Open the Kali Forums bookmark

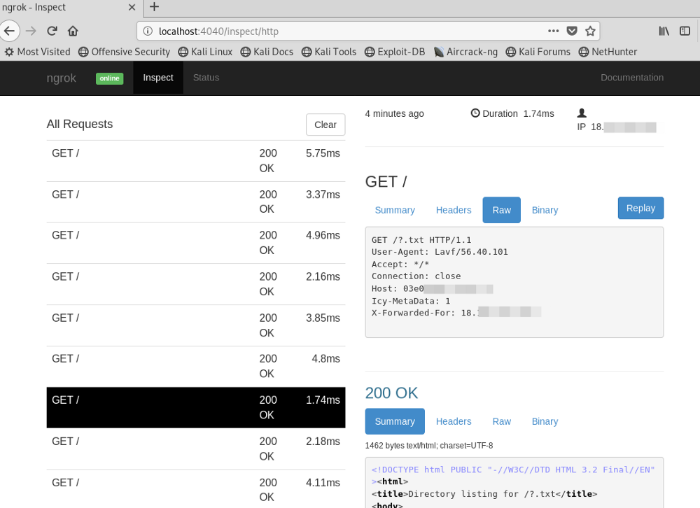pos(538,52)
